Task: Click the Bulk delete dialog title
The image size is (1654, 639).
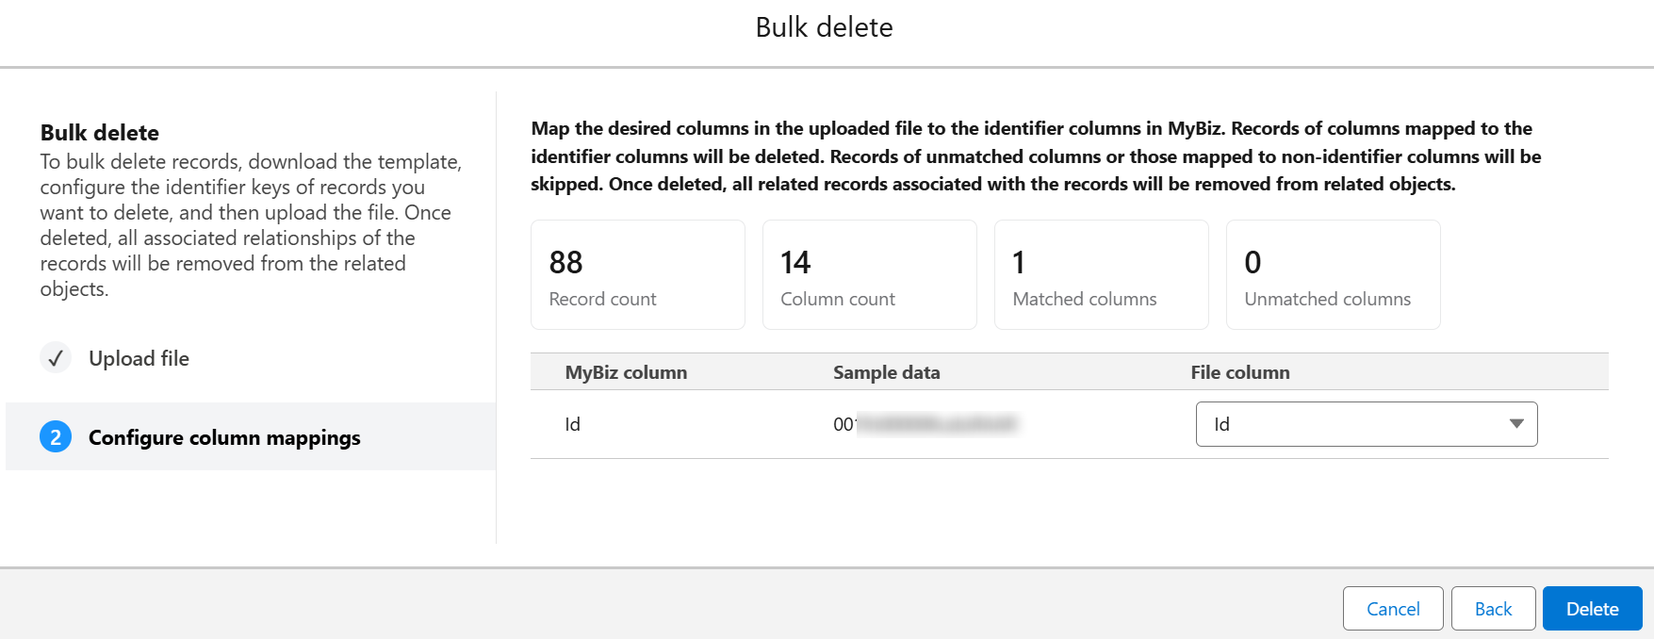Action: pos(827,27)
